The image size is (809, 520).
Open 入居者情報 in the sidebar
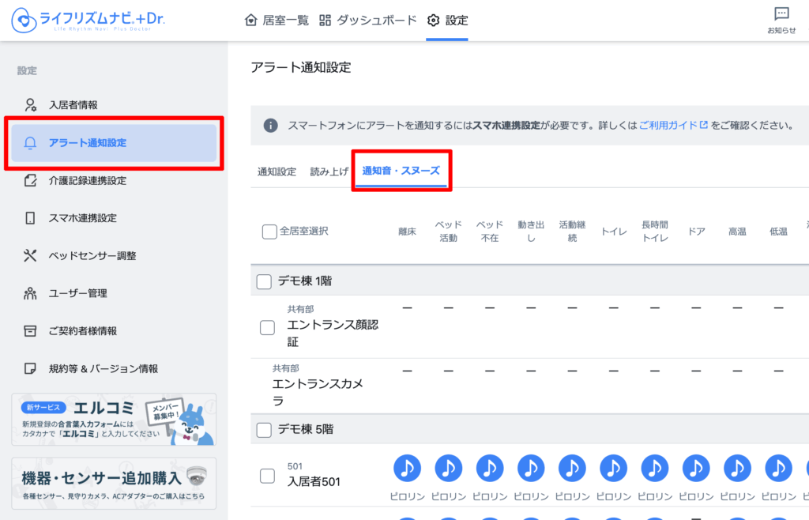click(x=73, y=105)
